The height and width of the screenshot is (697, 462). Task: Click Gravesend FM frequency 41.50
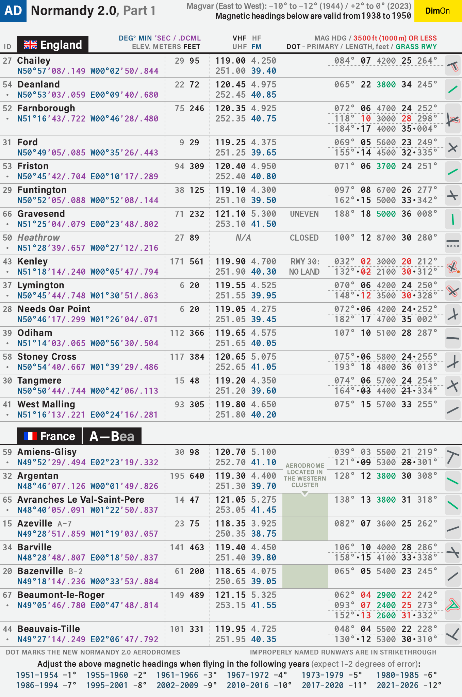[264, 224]
